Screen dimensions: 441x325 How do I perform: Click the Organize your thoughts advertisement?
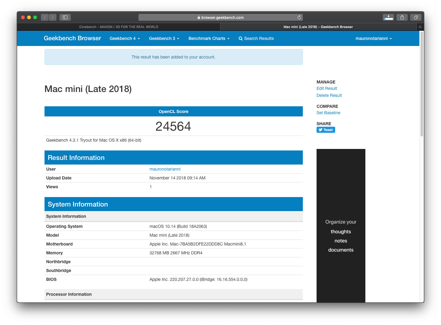click(341, 226)
